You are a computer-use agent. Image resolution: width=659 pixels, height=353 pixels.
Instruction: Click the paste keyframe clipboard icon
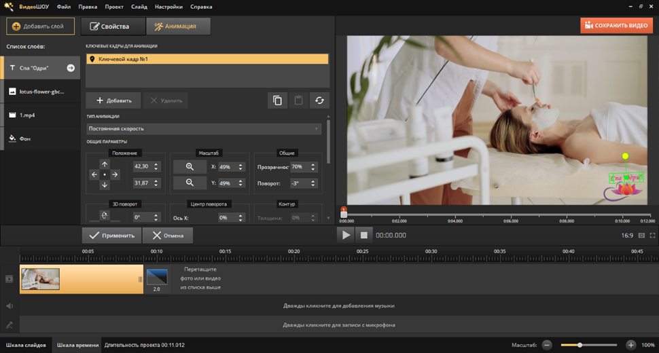[x=298, y=100]
